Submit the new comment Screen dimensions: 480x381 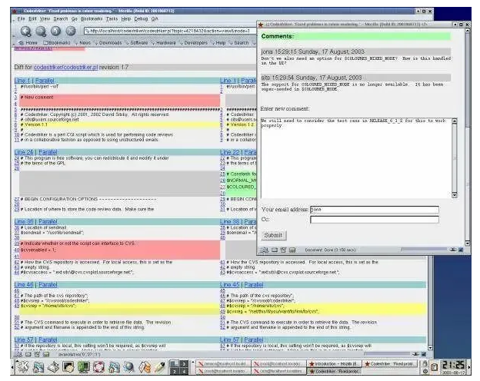273,235
